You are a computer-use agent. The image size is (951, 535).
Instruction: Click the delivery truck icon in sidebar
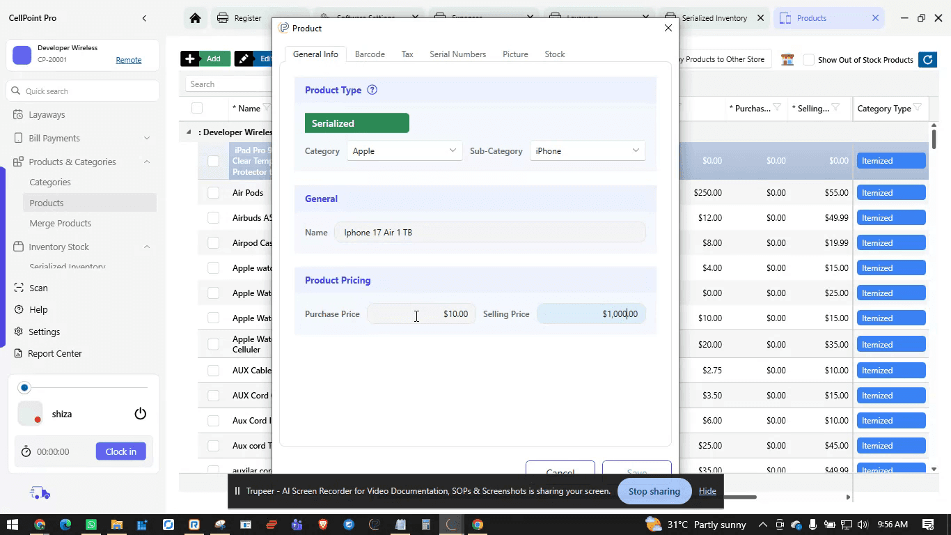(40, 493)
